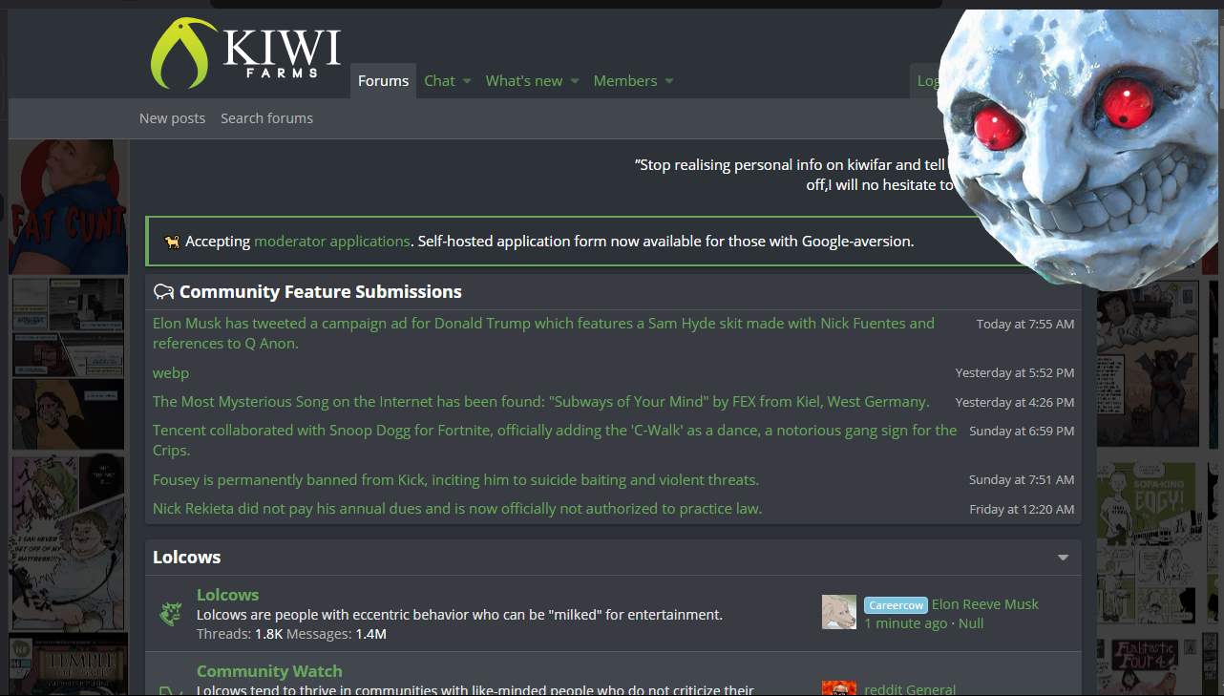The width and height of the screenshot is (1224, 696).
Task: Open the Chat nav item
Action: coord(439,81)
